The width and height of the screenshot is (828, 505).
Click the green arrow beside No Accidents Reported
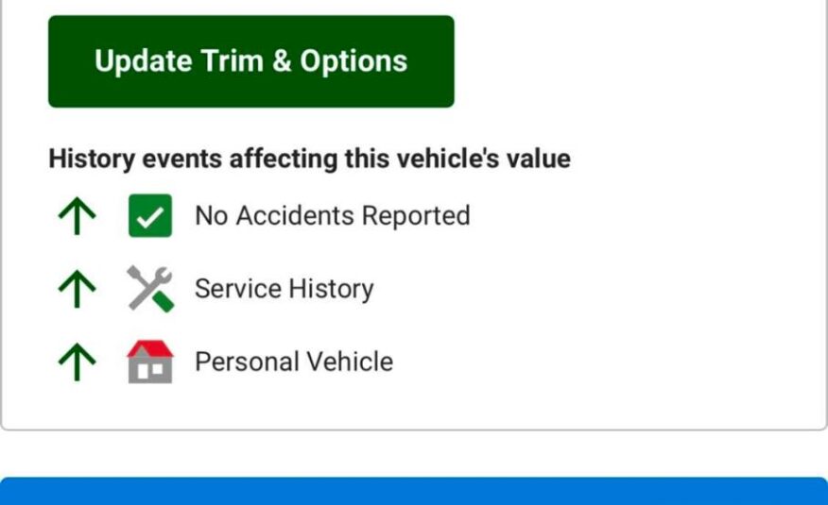click(78, 216)
